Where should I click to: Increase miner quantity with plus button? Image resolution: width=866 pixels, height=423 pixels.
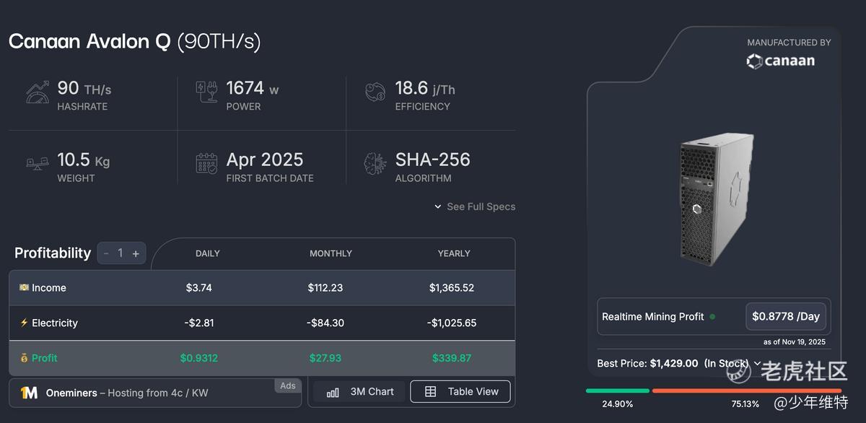(x=135, y=253)
